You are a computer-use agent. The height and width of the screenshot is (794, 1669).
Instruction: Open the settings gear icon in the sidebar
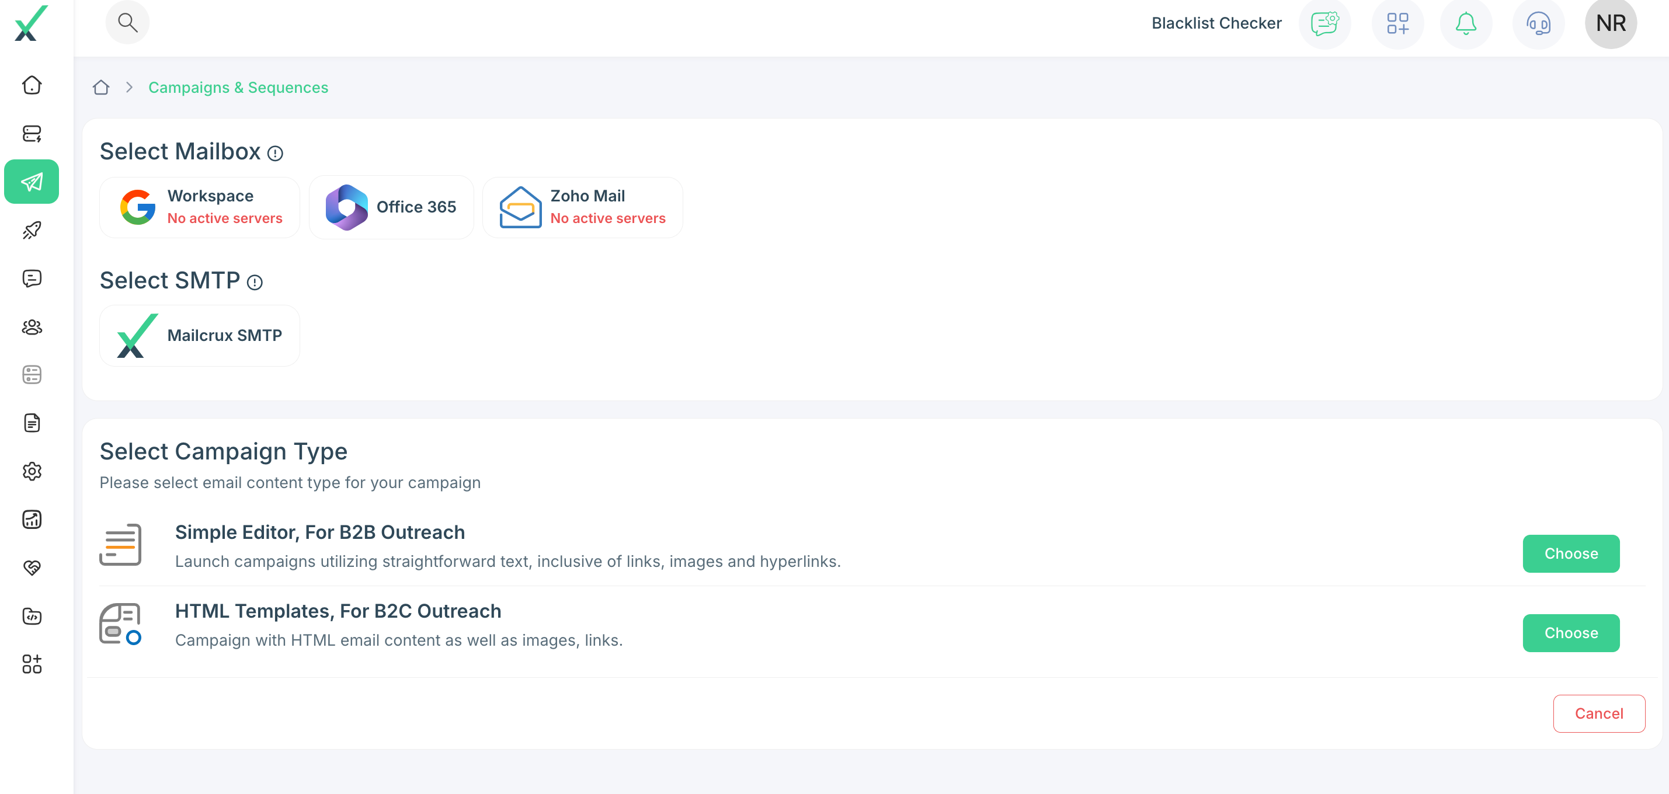click(x=32, y=472)
